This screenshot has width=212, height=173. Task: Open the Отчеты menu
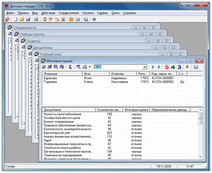[88, 13]
